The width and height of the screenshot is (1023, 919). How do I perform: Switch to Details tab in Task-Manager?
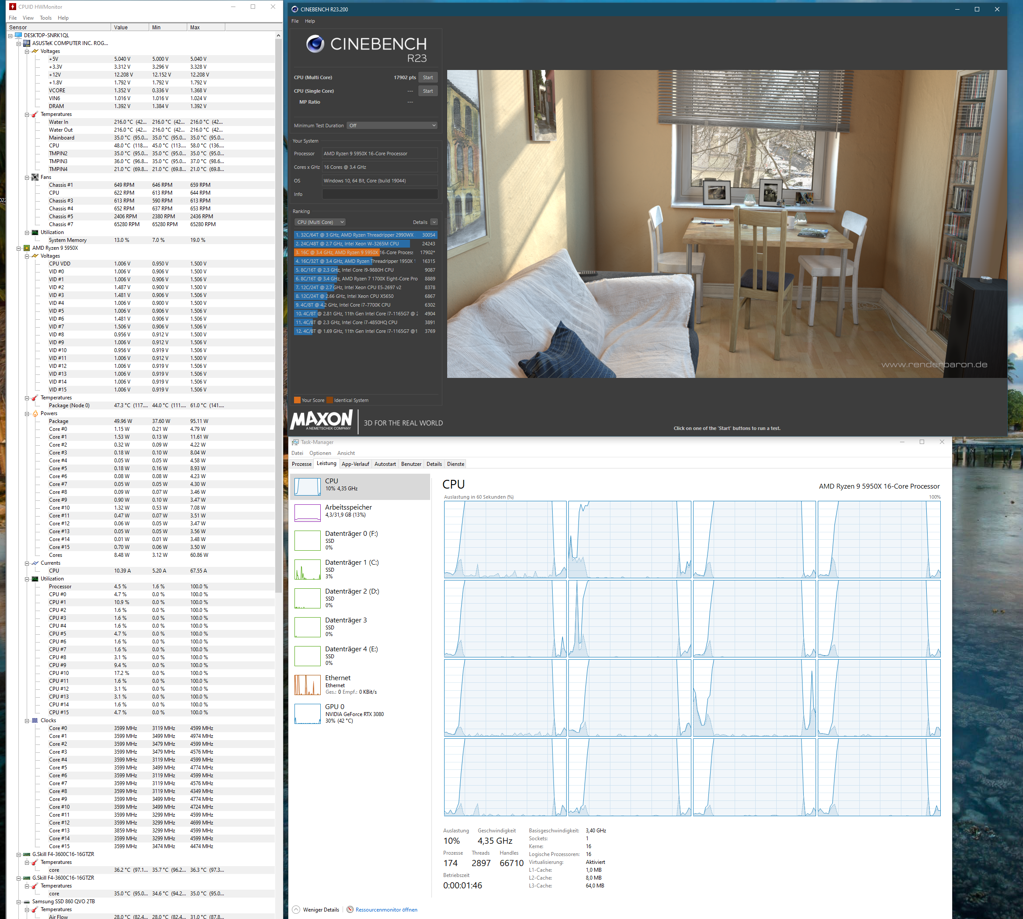[x=434, y=464]
